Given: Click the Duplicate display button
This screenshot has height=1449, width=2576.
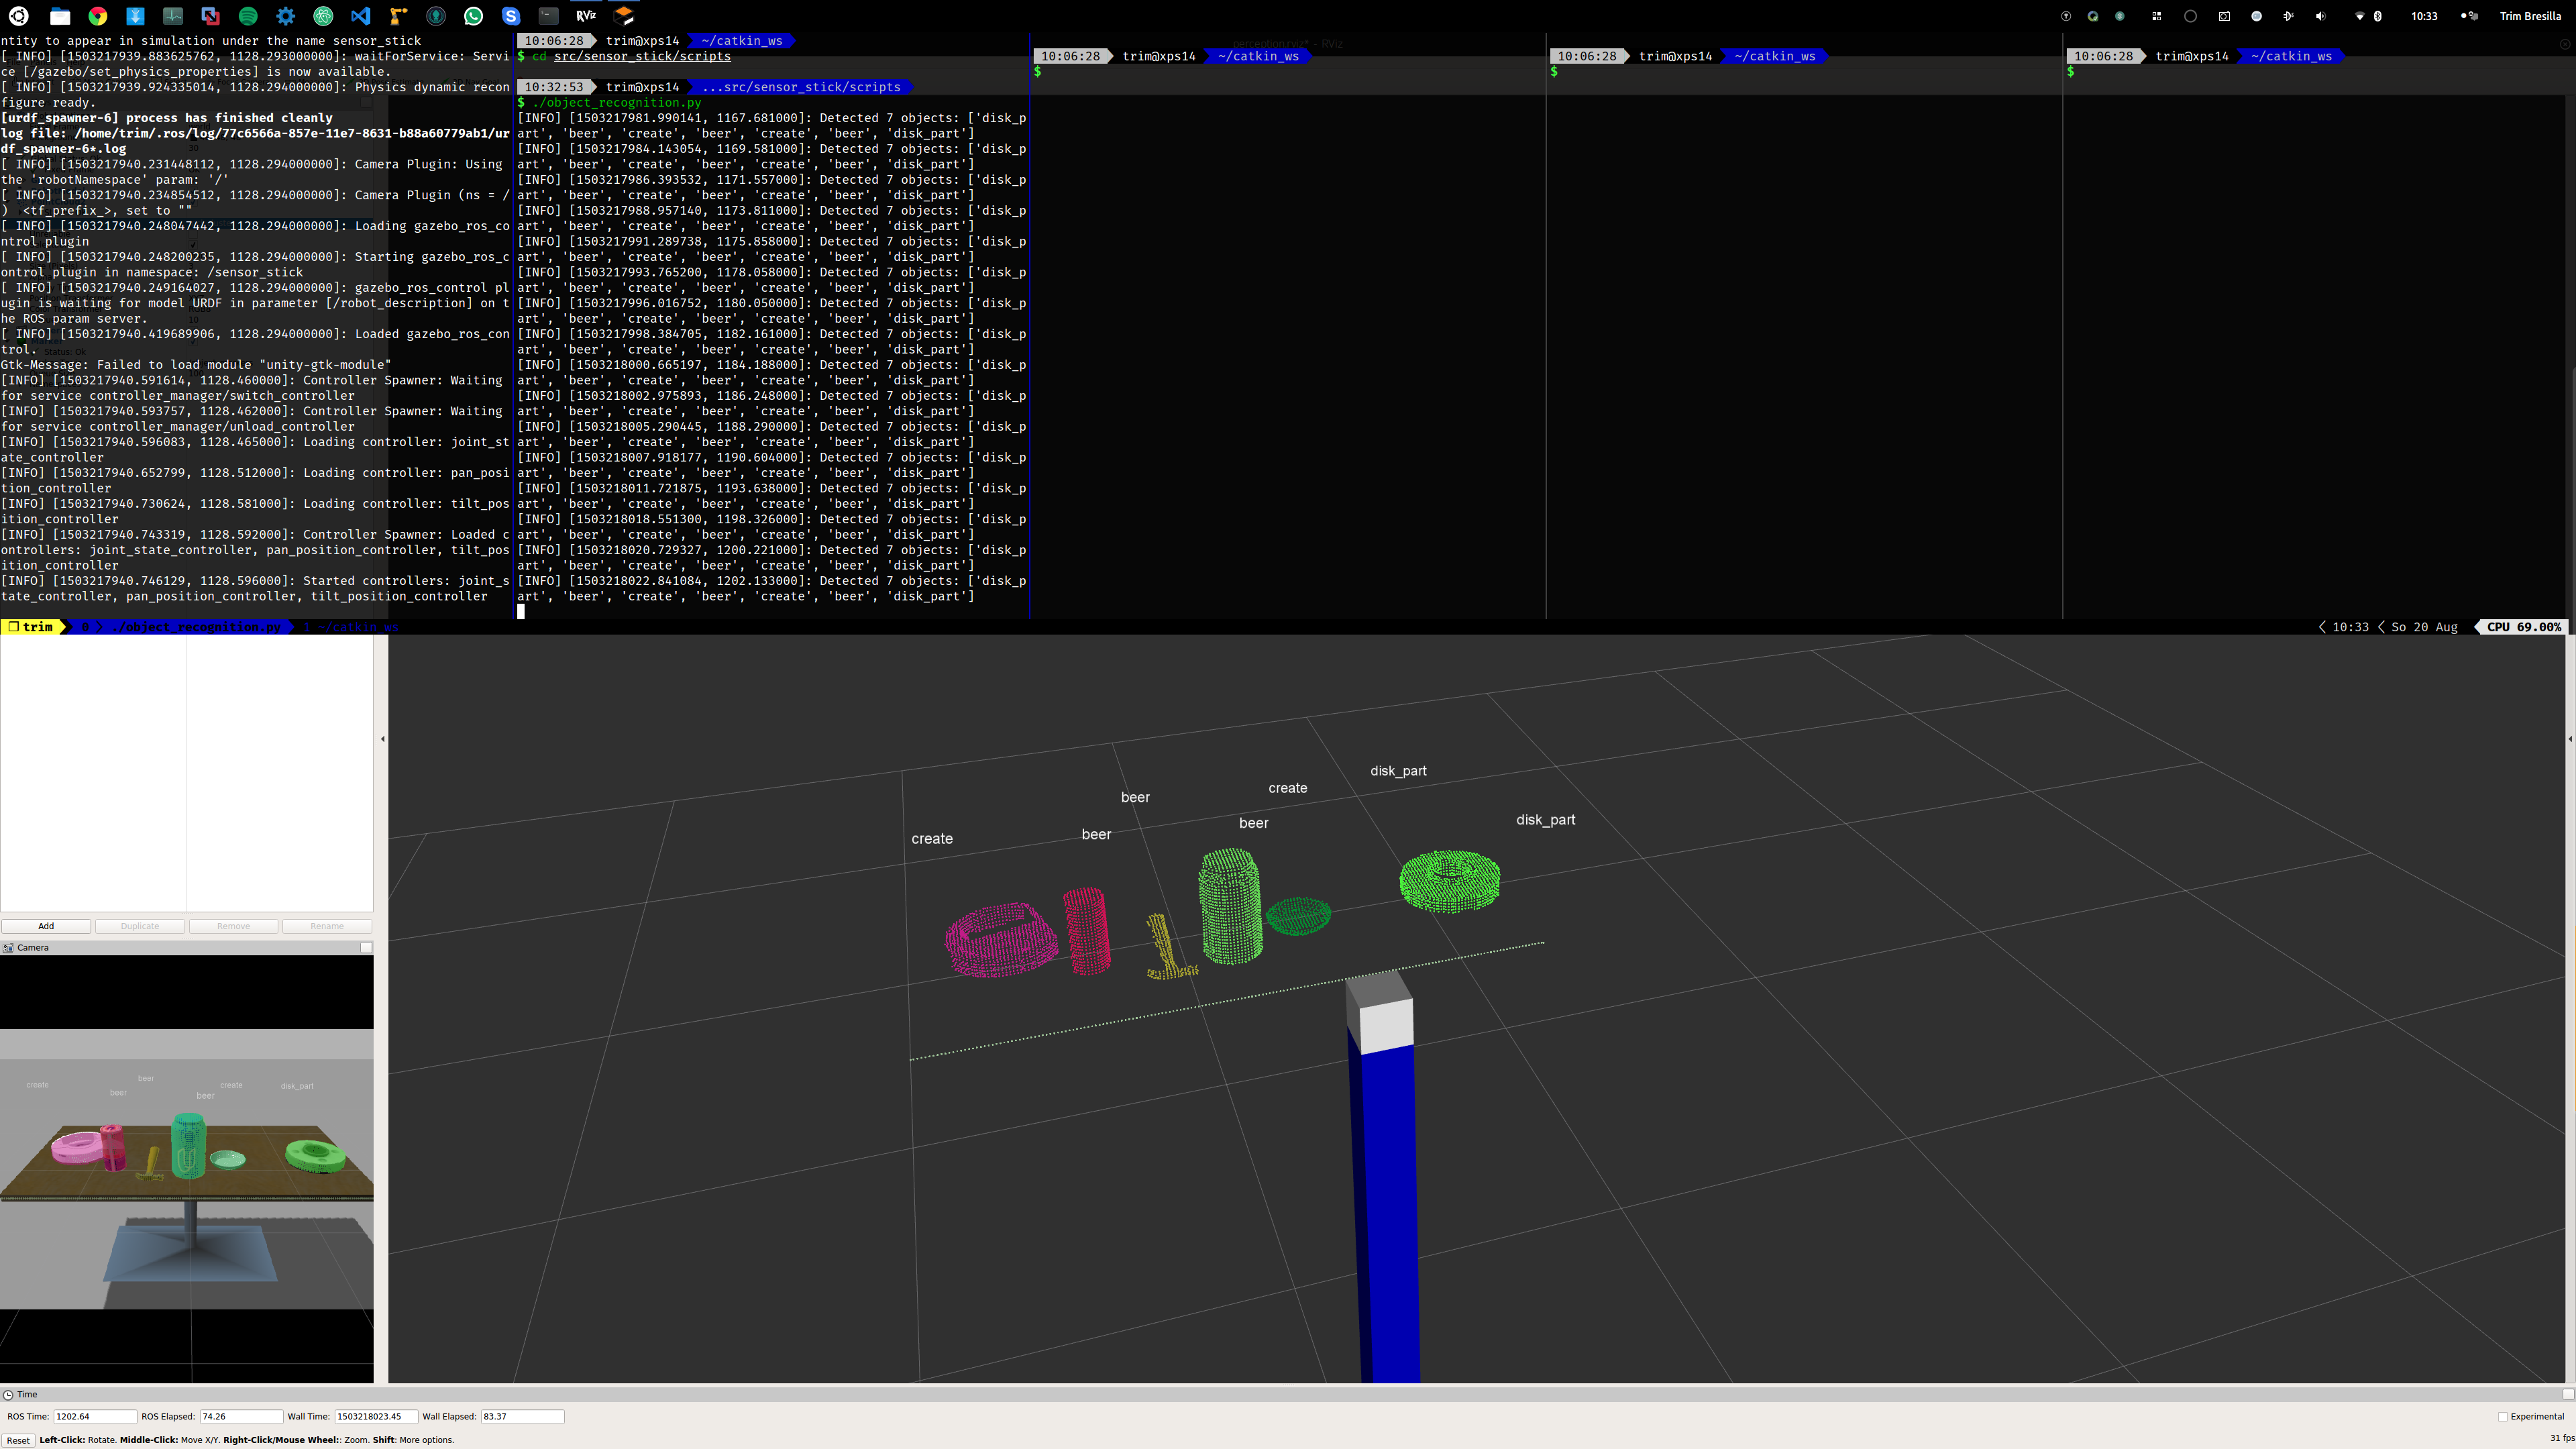Looking at the screenshot, I should coord(140,926).
